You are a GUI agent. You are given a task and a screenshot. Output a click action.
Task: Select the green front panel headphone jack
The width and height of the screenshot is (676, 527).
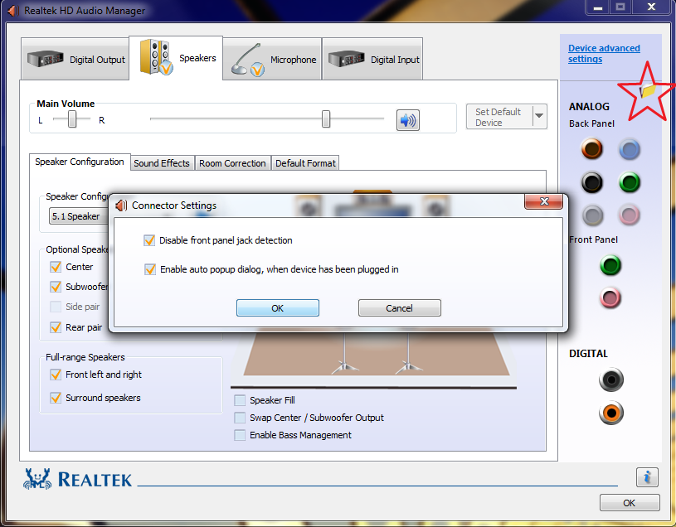point(610,265)
